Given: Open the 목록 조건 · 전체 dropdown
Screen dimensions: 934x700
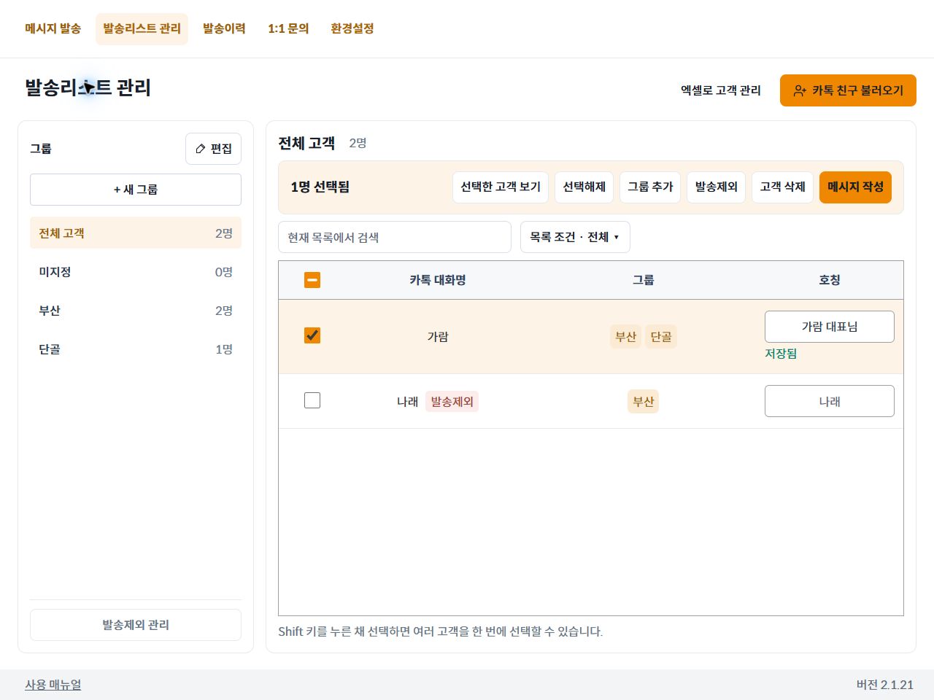Looking at the screenshot, I should coord(575,237).
